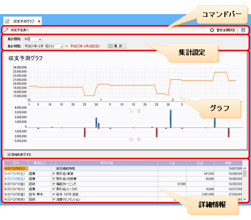Click the detail table scrollbar down arrow
Viewport: 251px width, 220px height.
pyautogui.click(x=244, y=199)
